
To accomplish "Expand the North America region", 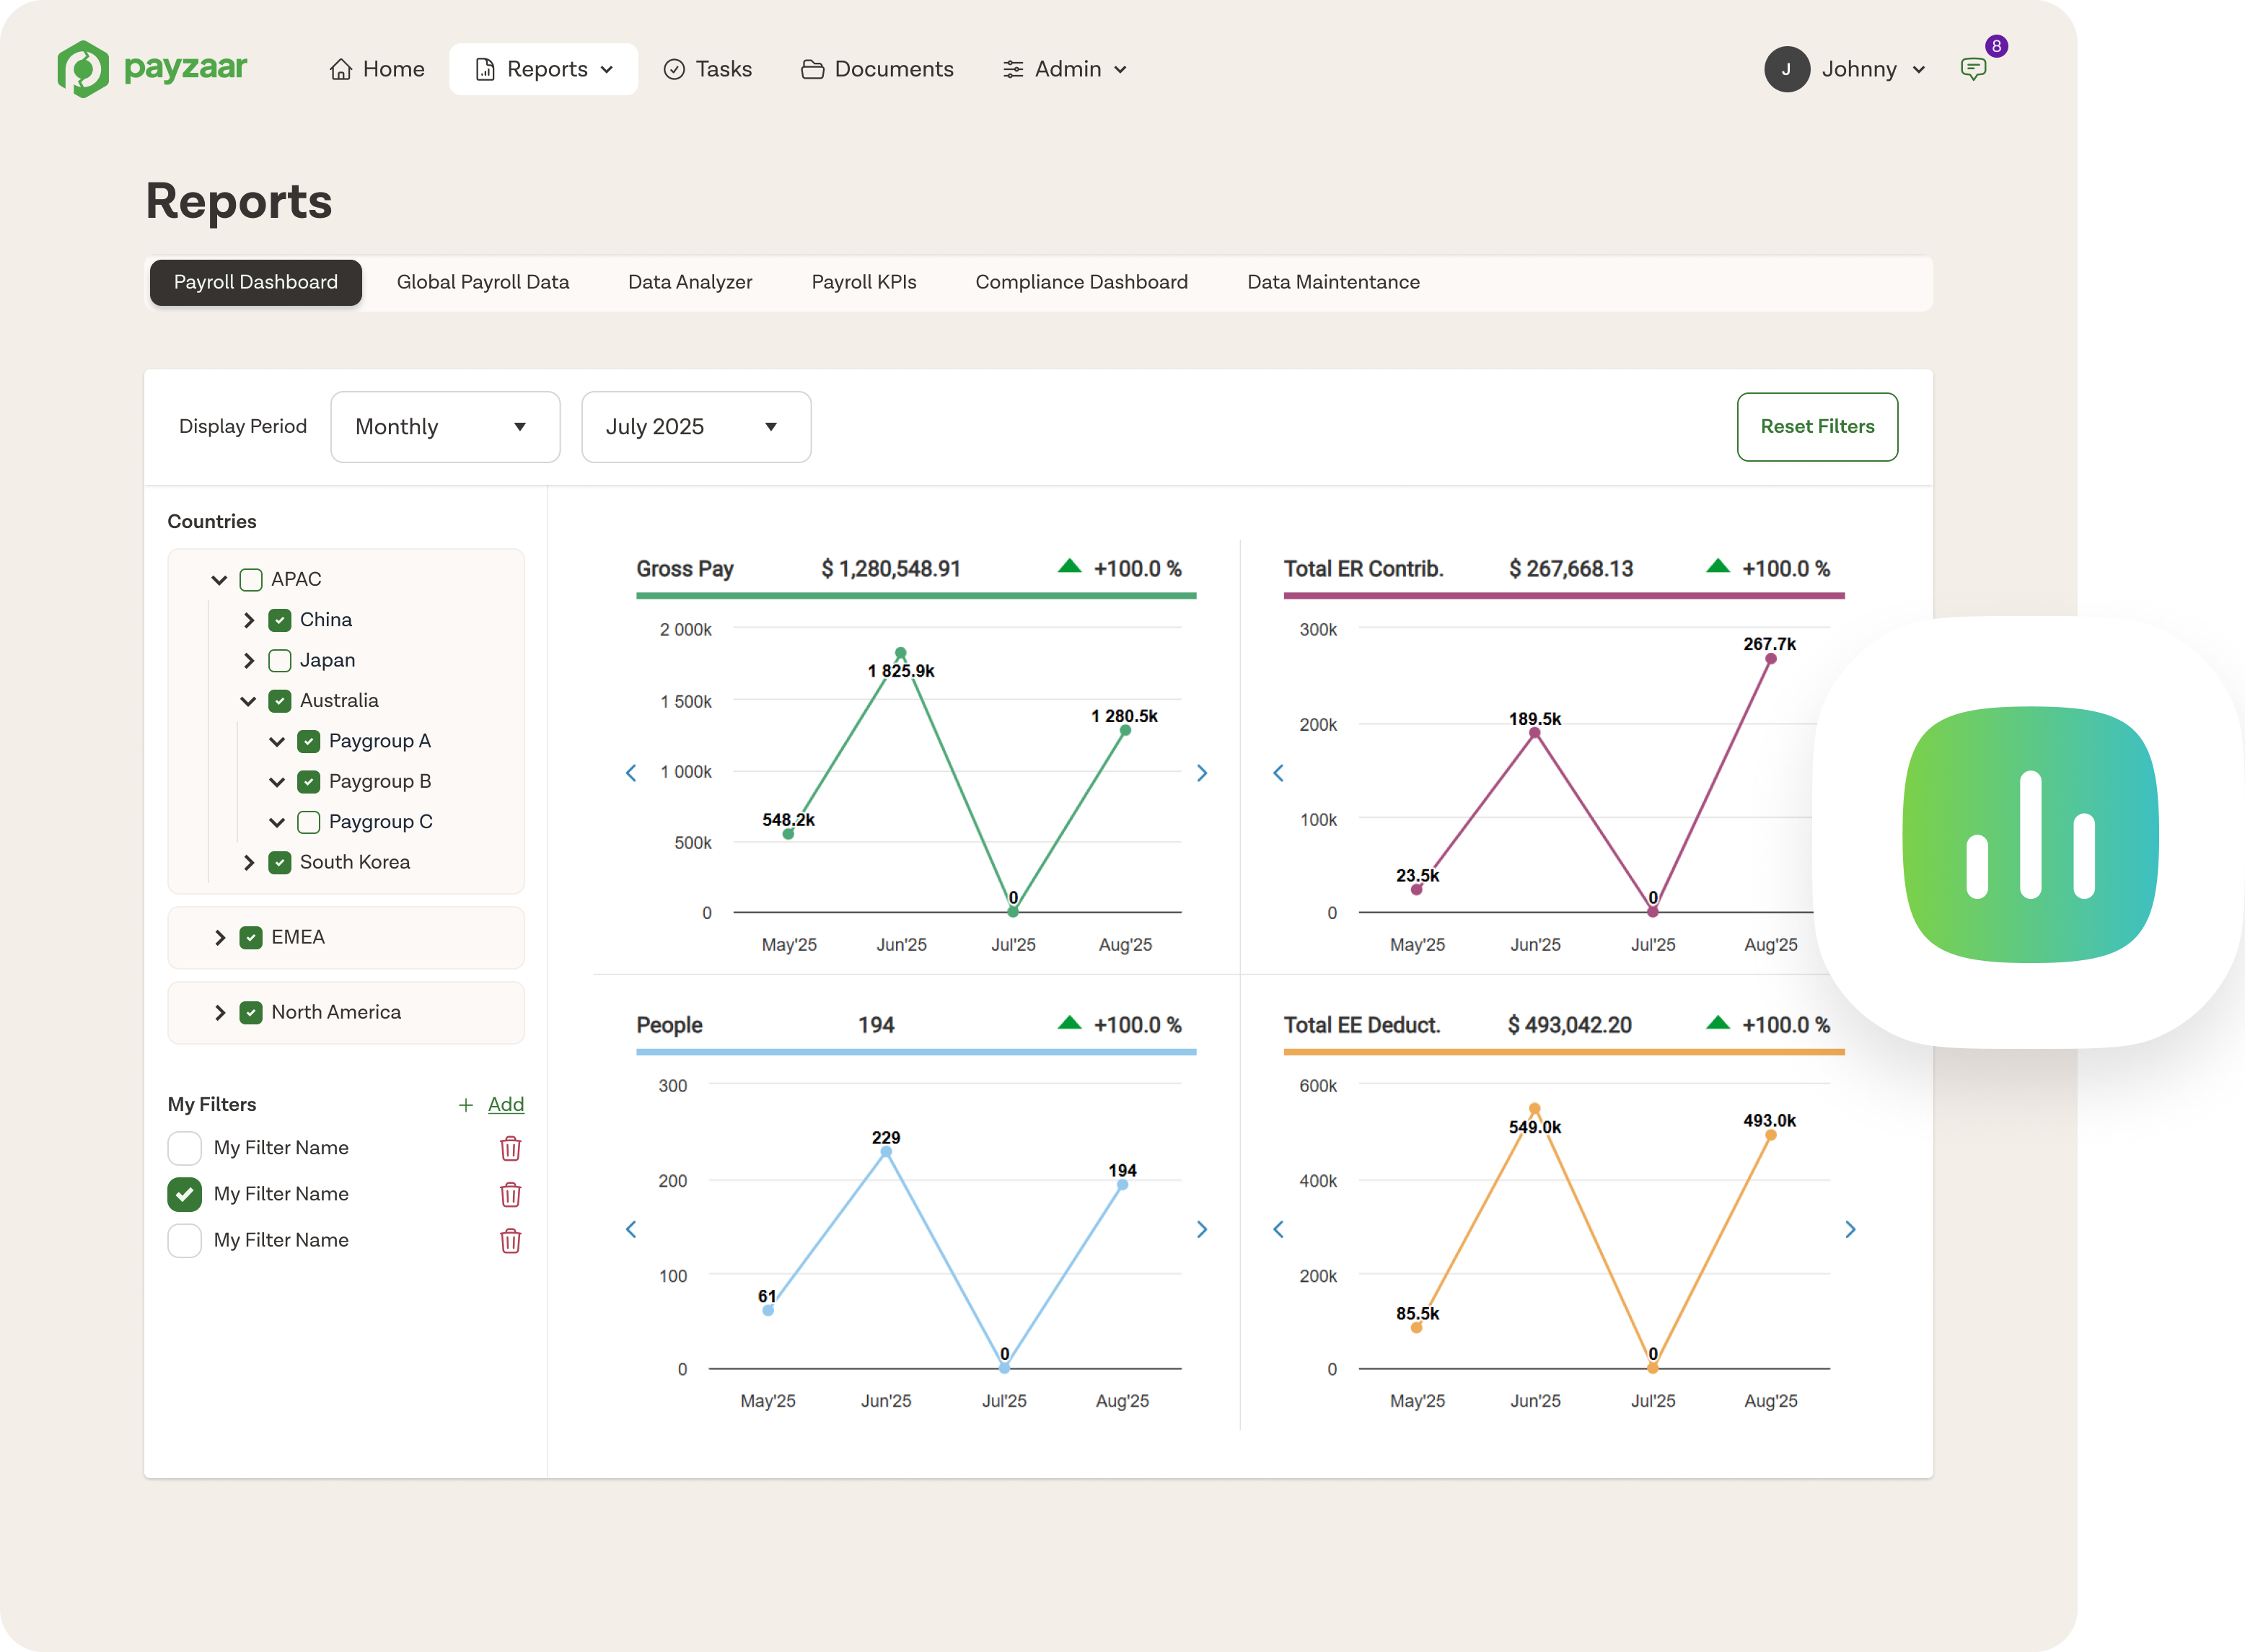I will coord(220,1012).
